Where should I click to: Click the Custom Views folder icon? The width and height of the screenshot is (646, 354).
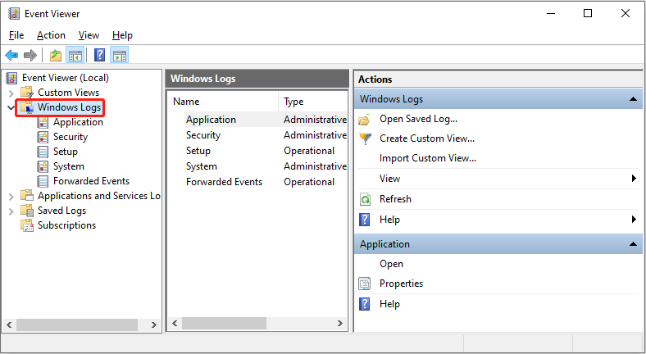pyautogui.click(x=27, y=93)
